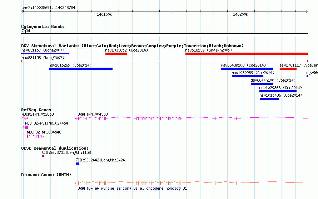Click the blue segmental duplication block
The image size is (318, 199).
(78, 164)
